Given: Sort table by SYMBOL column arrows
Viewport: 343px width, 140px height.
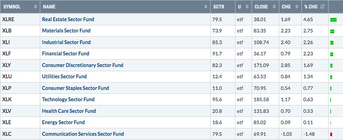Looking at the screenshot, I should 36,7.
